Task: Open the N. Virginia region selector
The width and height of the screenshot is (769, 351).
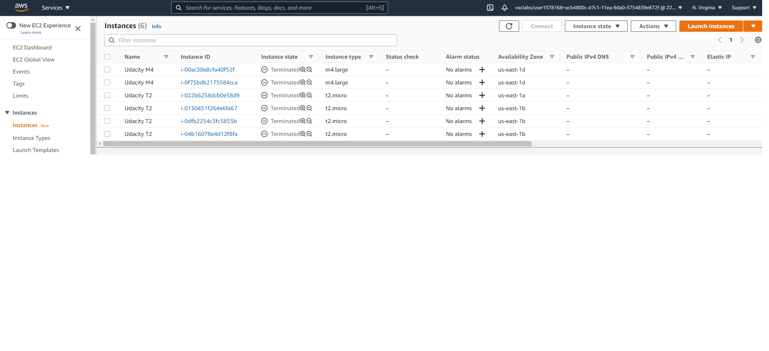Action: 707,8
